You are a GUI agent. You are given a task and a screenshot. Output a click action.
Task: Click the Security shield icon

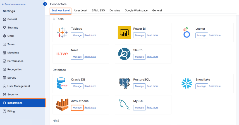coord(4,95)
